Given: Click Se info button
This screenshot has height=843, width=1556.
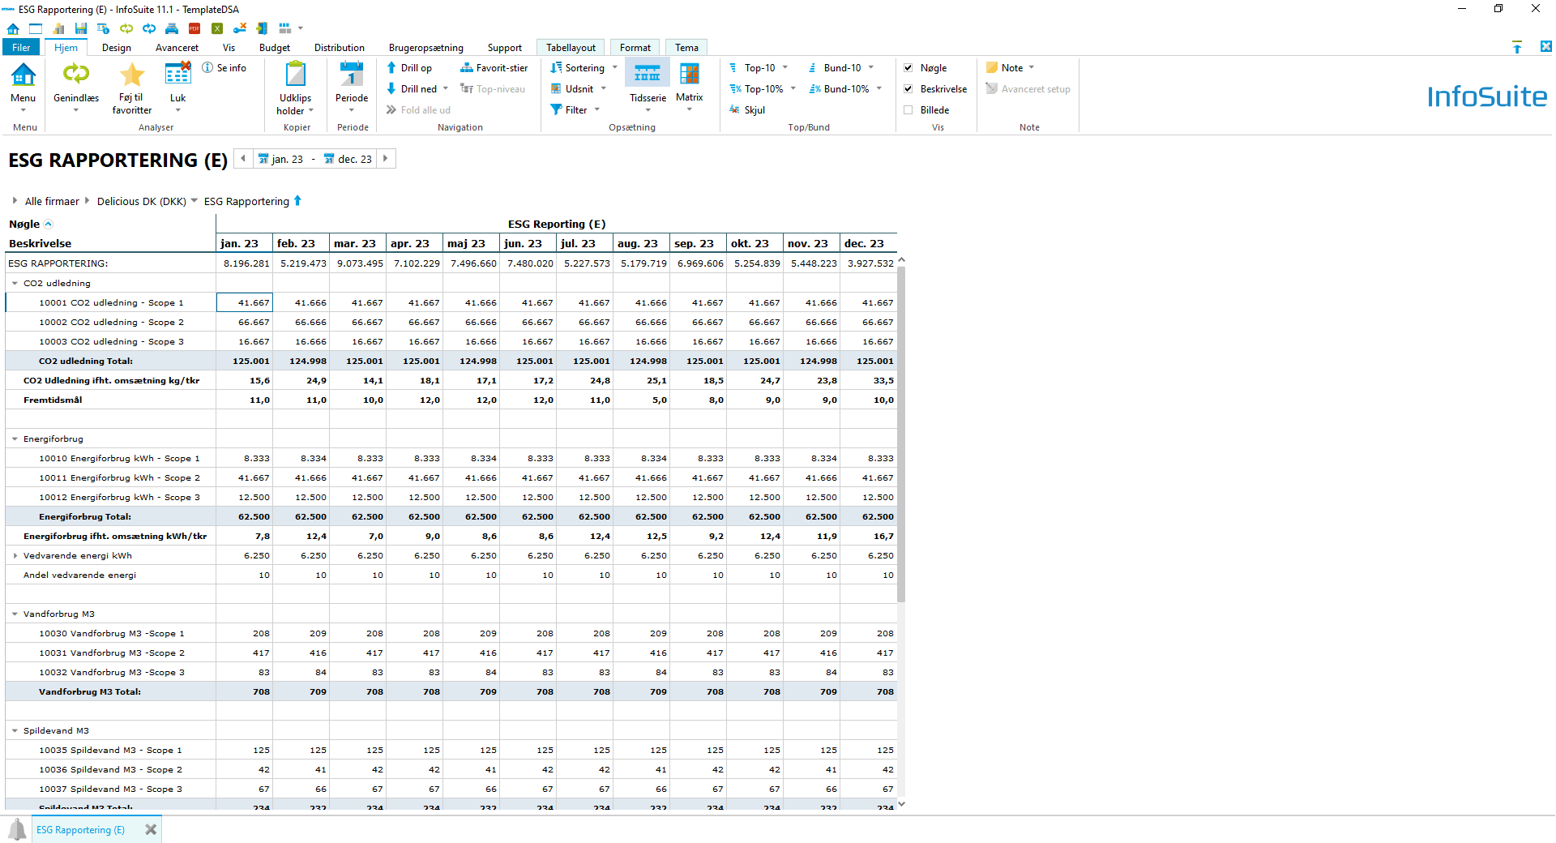Looking at the screenshot, I should click(224, 68).
